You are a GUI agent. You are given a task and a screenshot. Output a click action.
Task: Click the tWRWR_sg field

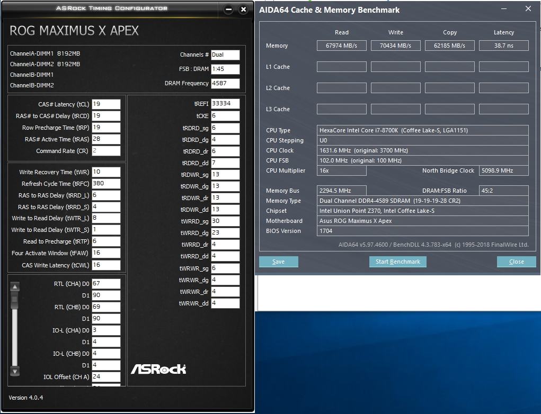coord(225,268)
